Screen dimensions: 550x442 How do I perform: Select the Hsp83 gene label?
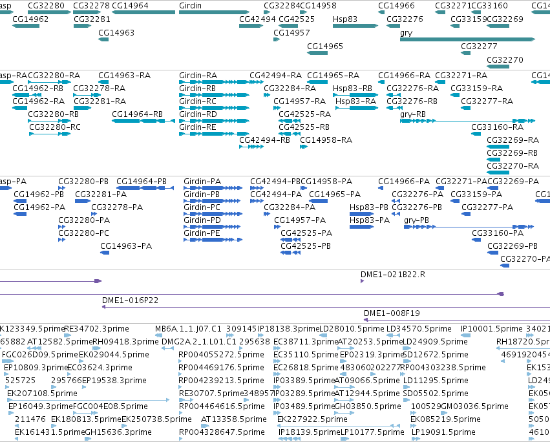tap(345, 19)
